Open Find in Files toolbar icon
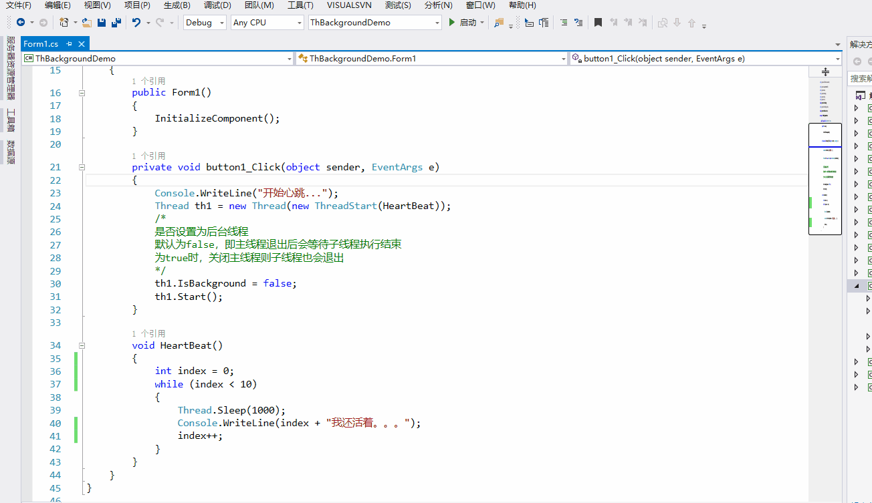 [x=499, y=23]
